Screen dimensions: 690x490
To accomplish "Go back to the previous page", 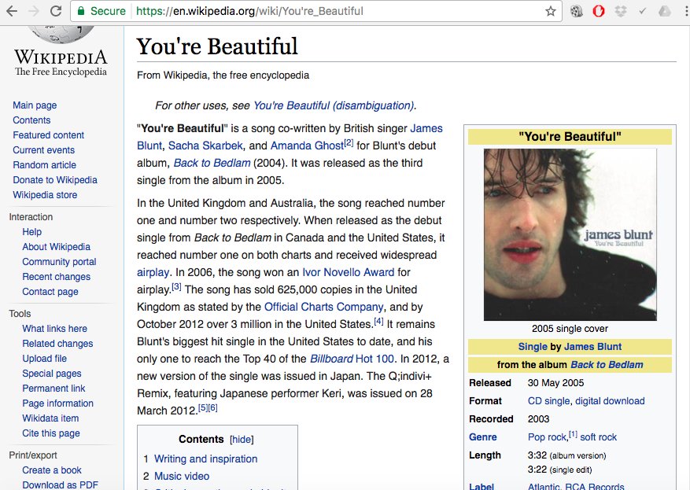I will point(12,11).
